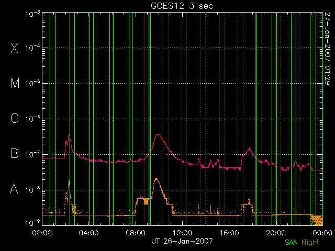Click the C flare class label
The height and width of the screenshot is (251, 335).
coord(15,119)
